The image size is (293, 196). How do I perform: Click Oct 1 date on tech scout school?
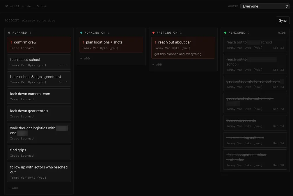pos(63,65)
